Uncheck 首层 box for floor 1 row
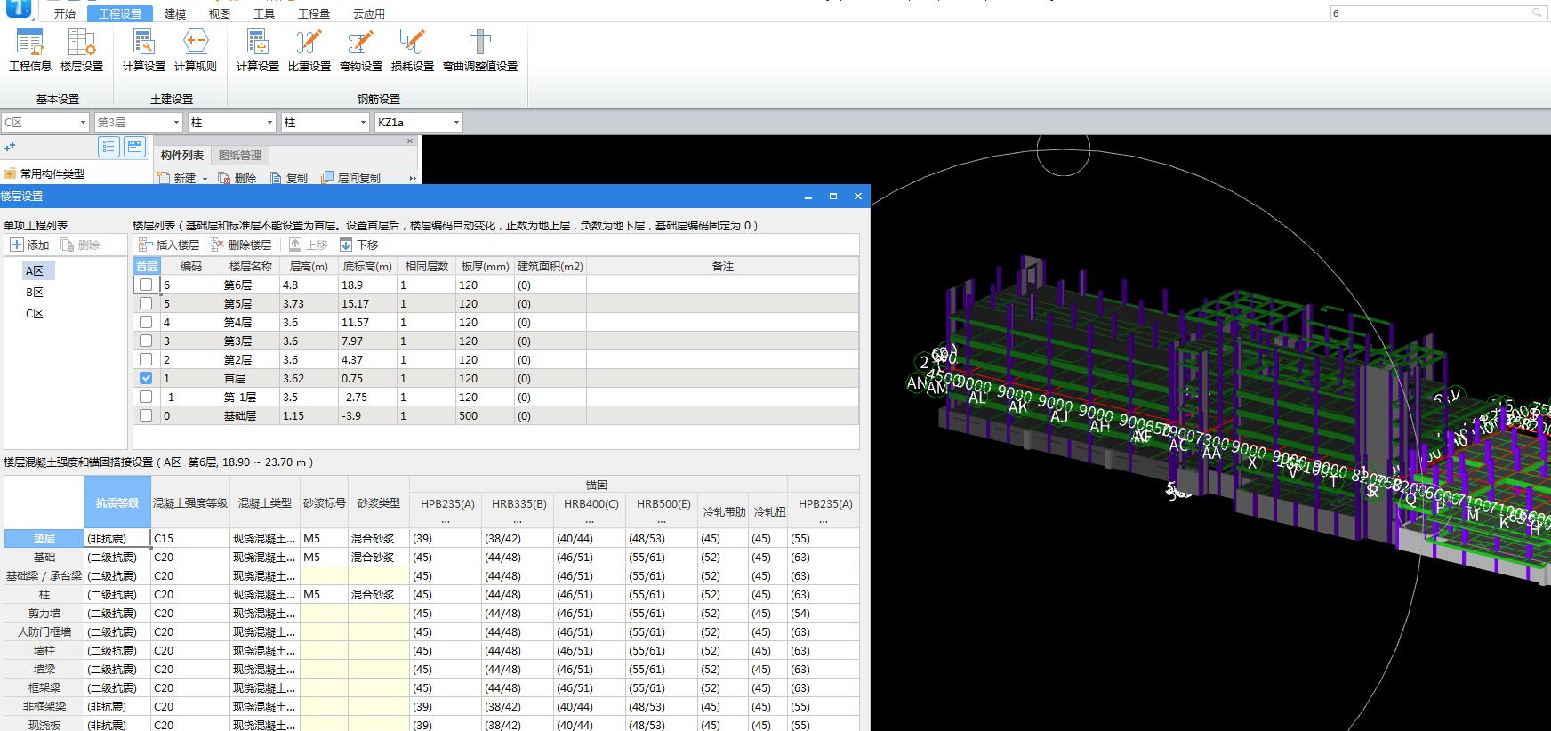Image resolution: width=1551 pixels, height=731 pixels. (146, 378)
